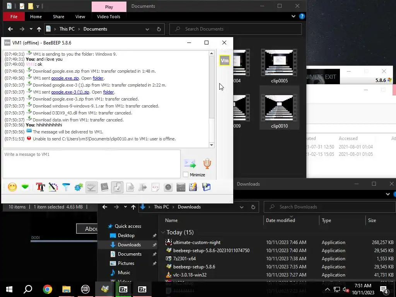Viewport: 396px width, 297px height.
Task: Click the Search Documents box
Action: 236,29
